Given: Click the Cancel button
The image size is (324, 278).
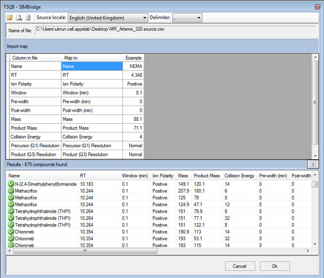Looking at the screenshot, I should 240,266.
